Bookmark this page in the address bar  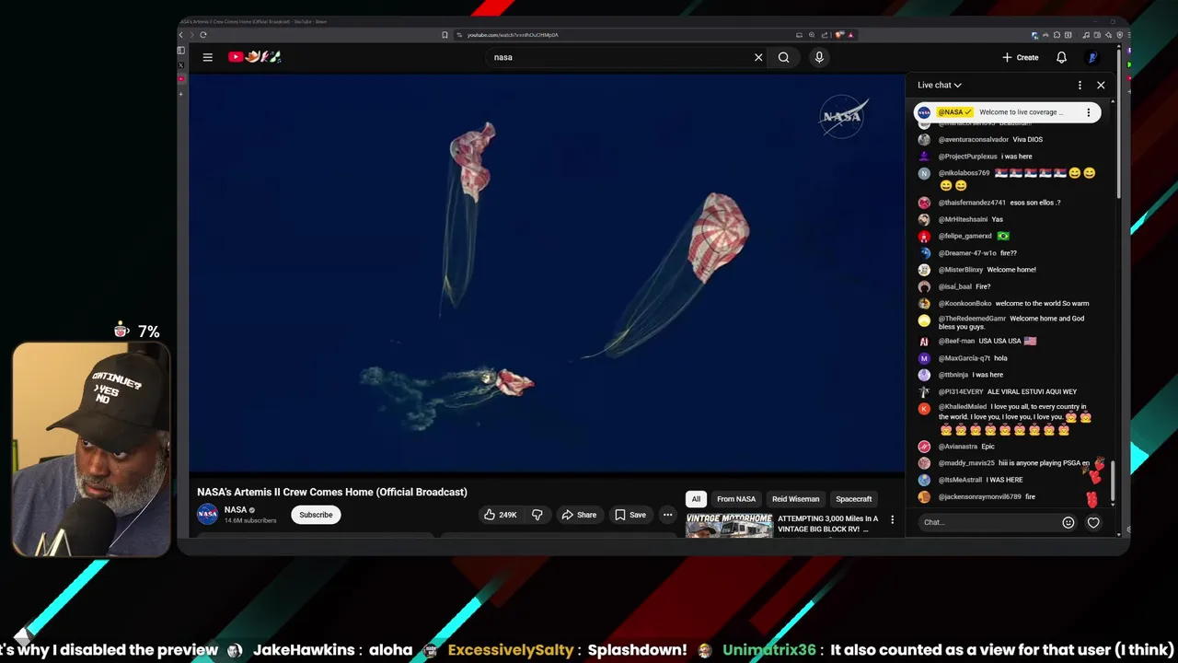tap(445, 35)
